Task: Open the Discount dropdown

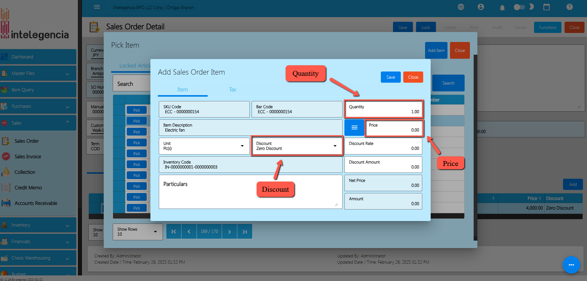Action: coord(296,146)
